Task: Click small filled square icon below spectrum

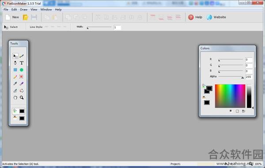Action: 231,111
